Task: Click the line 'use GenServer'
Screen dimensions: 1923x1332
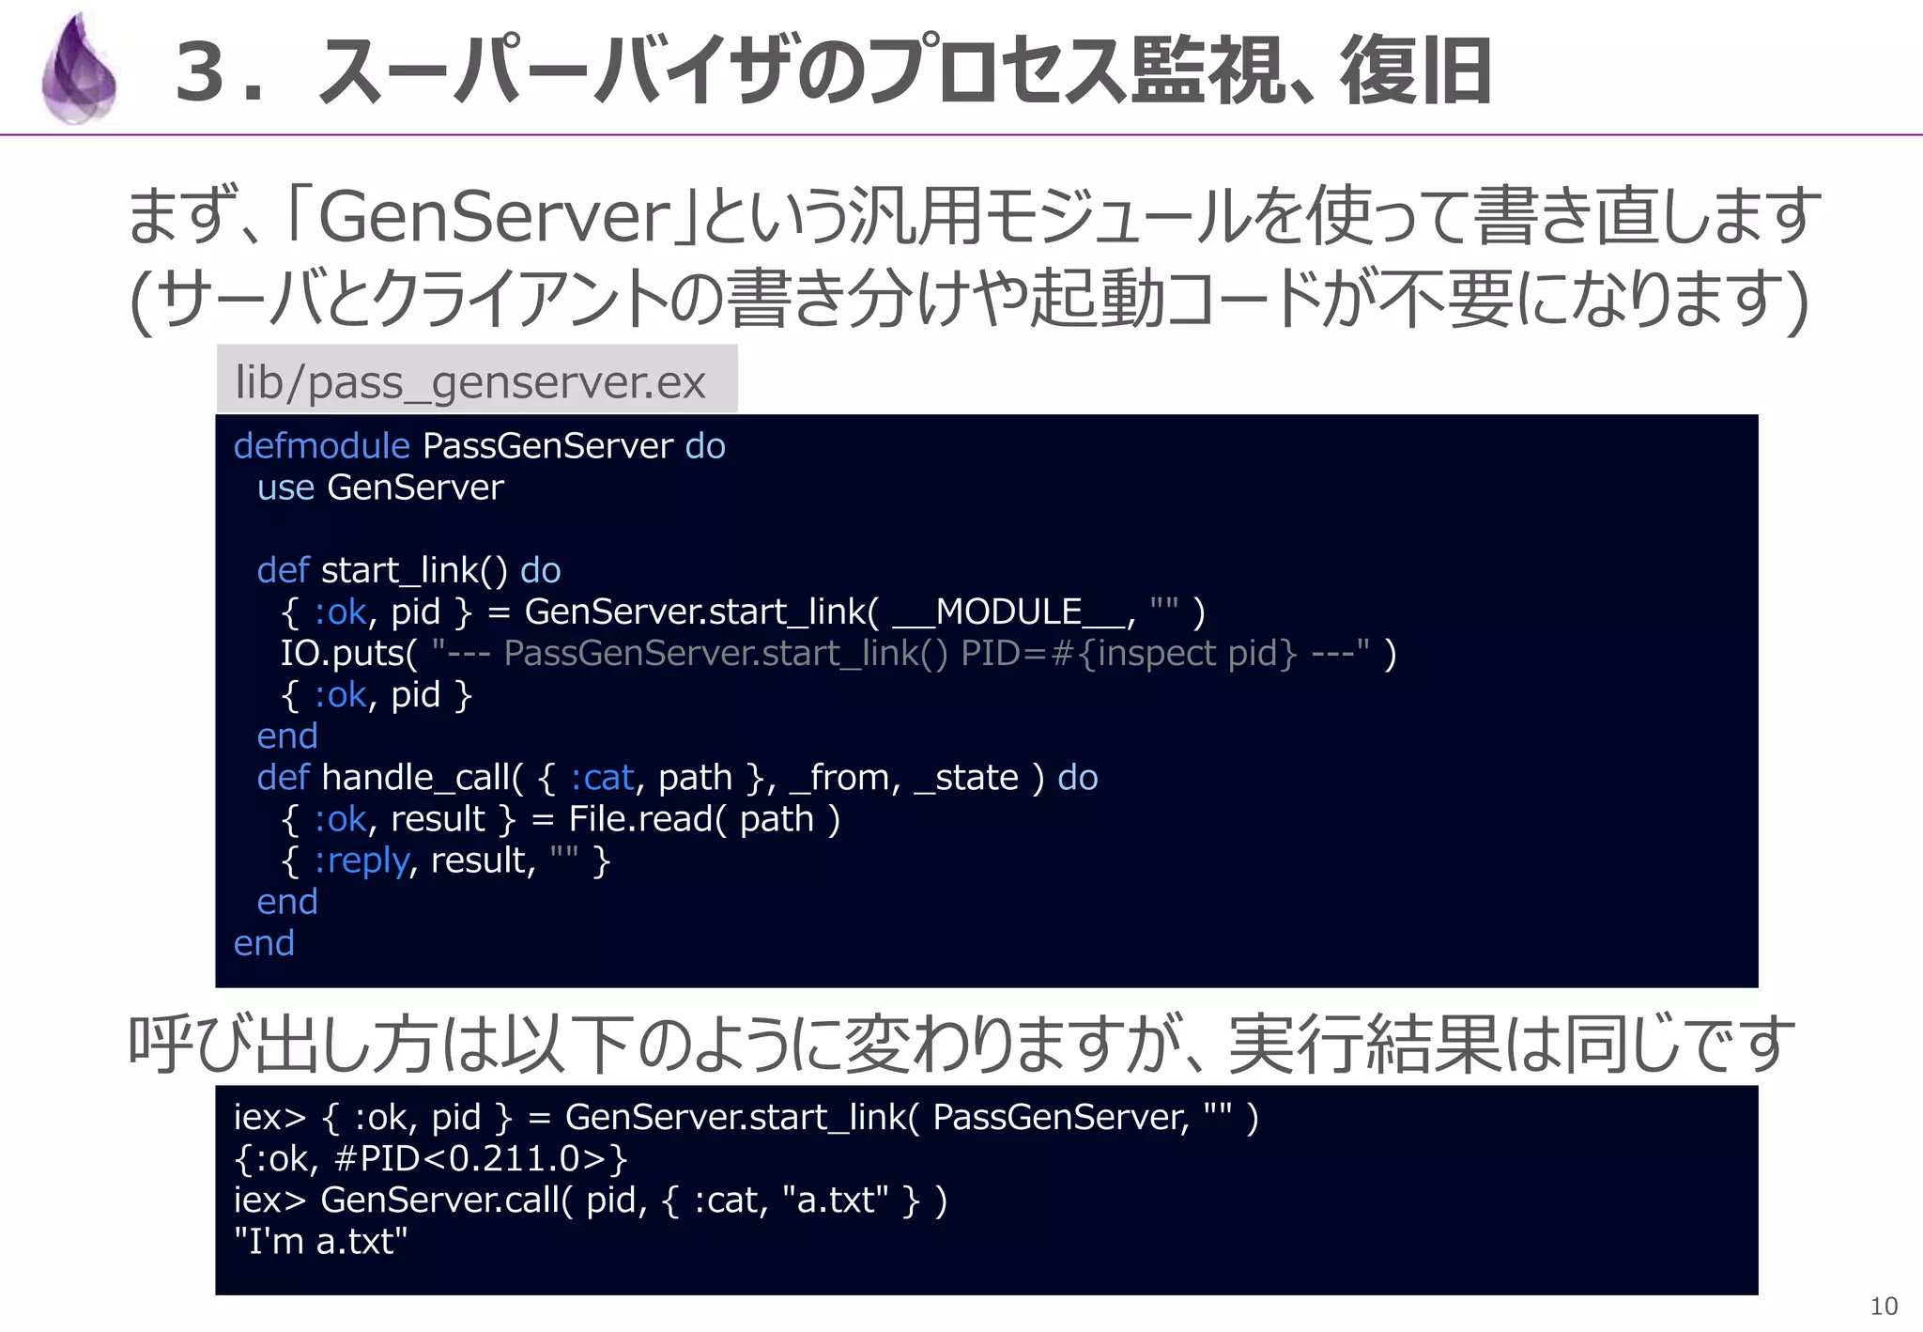Action: (380, 488)
